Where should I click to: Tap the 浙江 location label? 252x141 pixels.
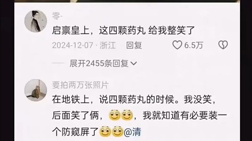108,45
